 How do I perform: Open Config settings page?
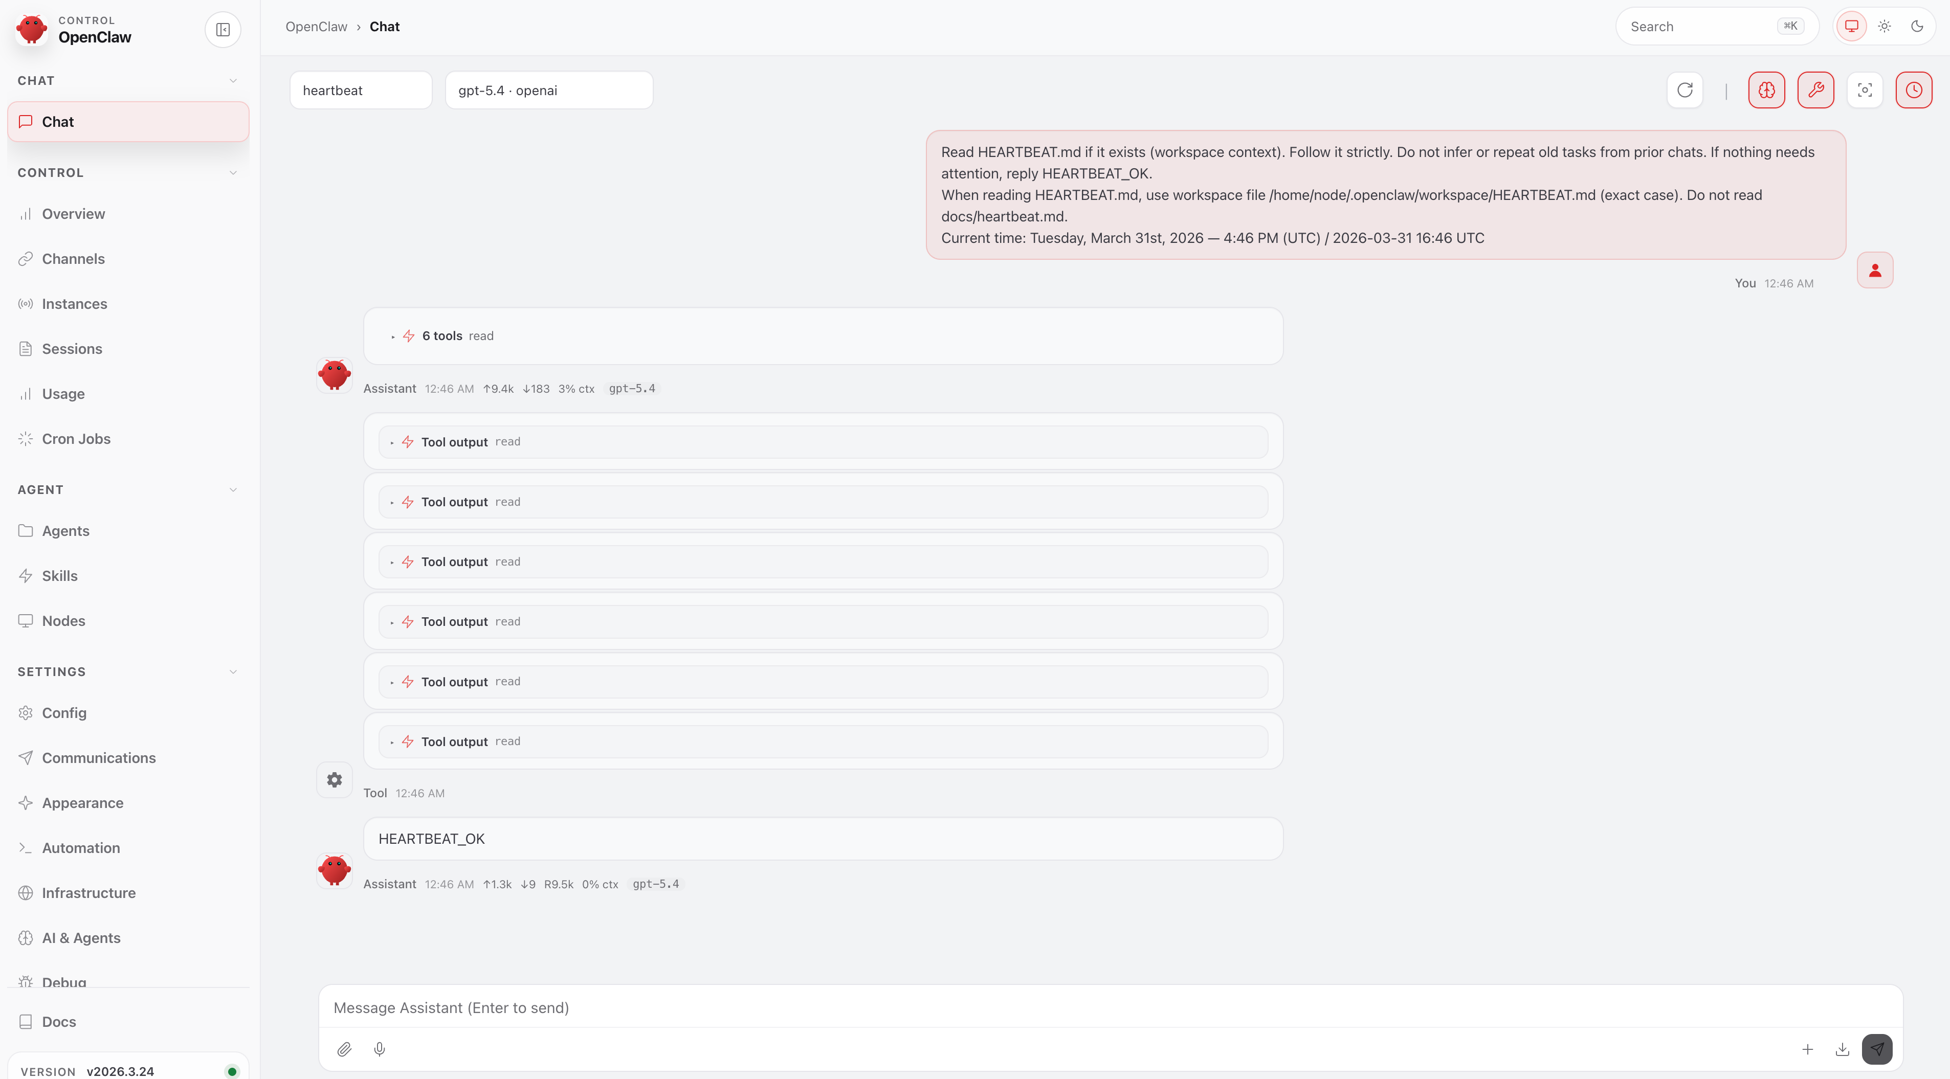[128, 713]
